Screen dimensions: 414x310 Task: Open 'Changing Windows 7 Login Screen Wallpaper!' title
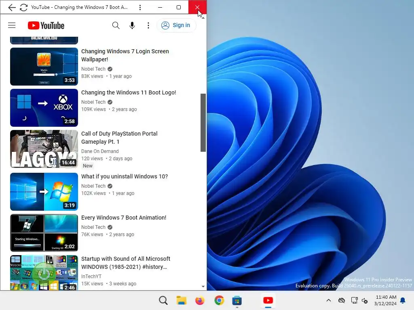point(125,55)
